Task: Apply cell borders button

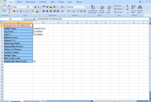Action: coord(27,11)
